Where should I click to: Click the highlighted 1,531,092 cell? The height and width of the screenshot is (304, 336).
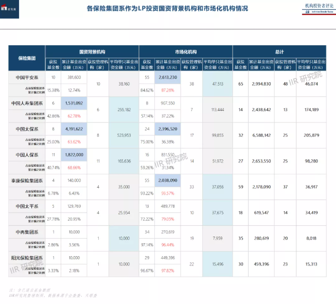pyautogui.click(x=74, y=103)
